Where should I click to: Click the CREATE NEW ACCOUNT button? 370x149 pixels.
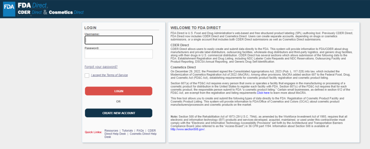click(x=119, y=113)
